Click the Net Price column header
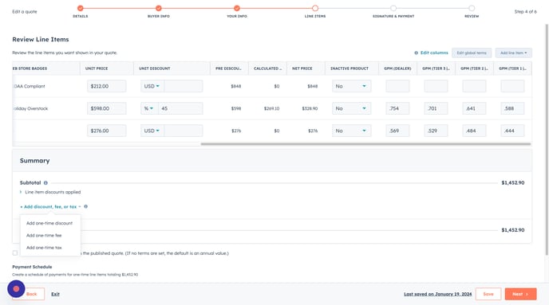549x305 pixels. [306, 68]
